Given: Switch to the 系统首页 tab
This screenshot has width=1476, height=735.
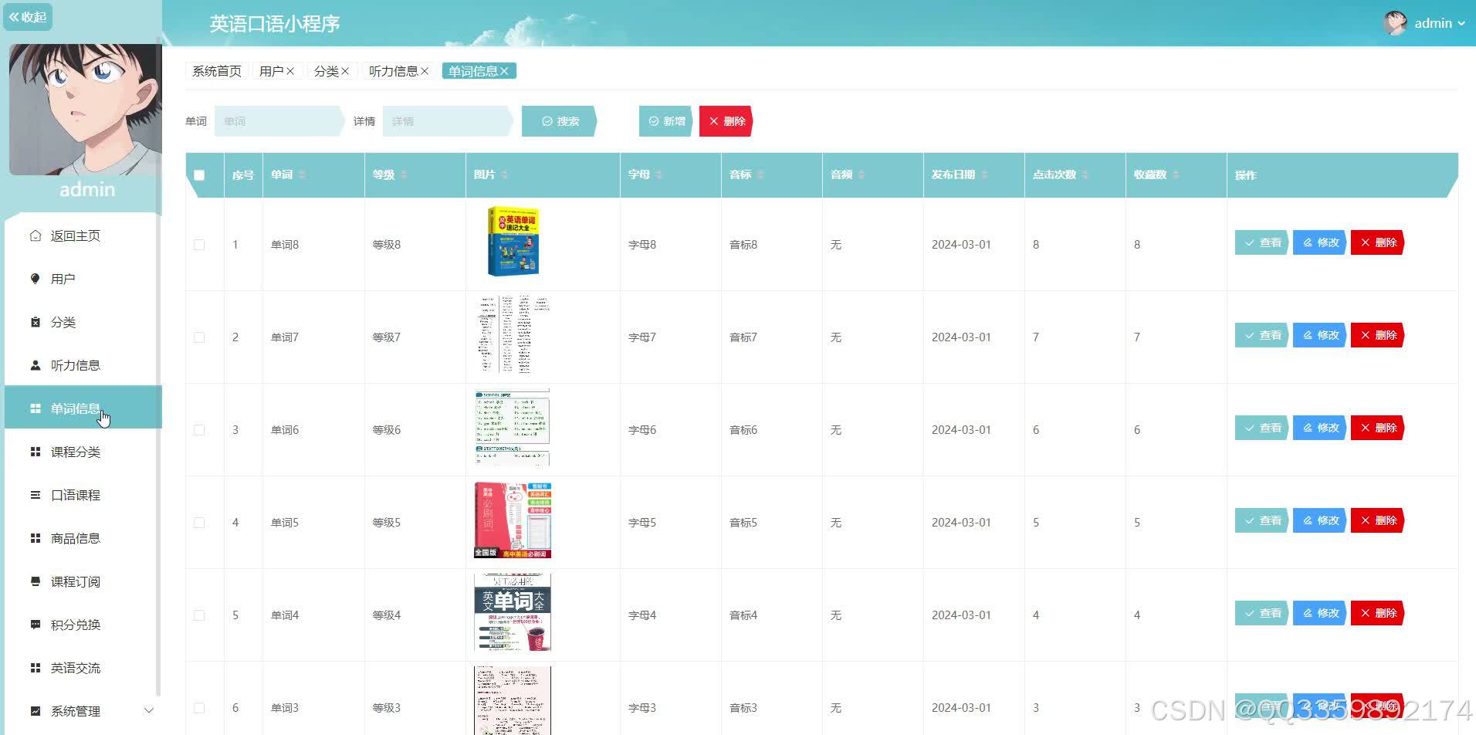Looking at the screenshot, I should point(216,71).
